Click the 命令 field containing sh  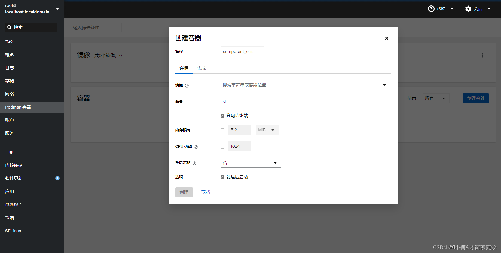pyautogui.click(x=305, y=101)
